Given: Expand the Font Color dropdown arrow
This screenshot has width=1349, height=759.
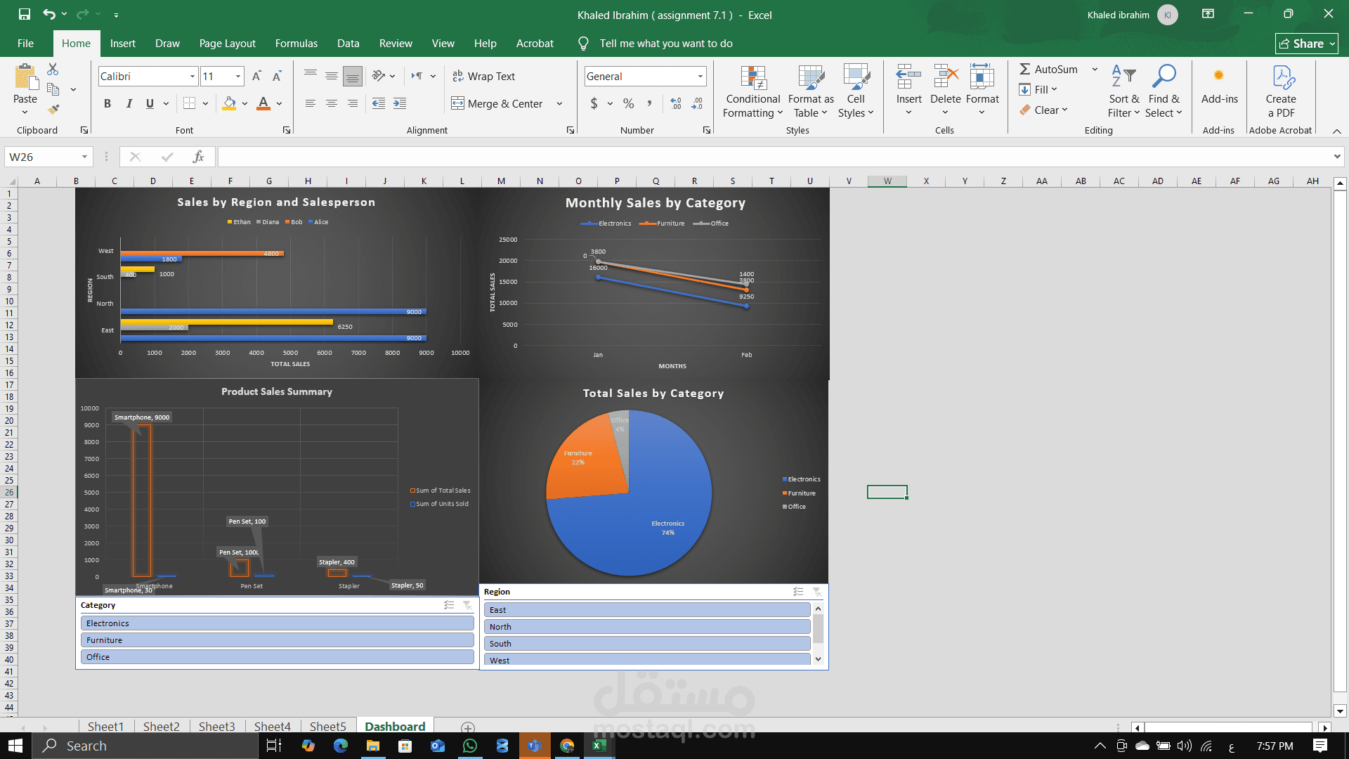Looking at the screenshot, I should click(x=279, y=103).
